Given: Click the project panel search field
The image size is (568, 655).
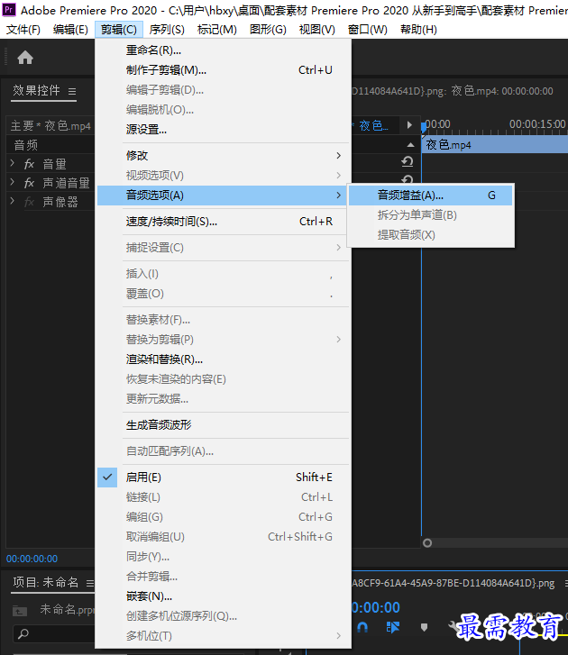Looking at the screenshot, I should (x=54, y=633).
